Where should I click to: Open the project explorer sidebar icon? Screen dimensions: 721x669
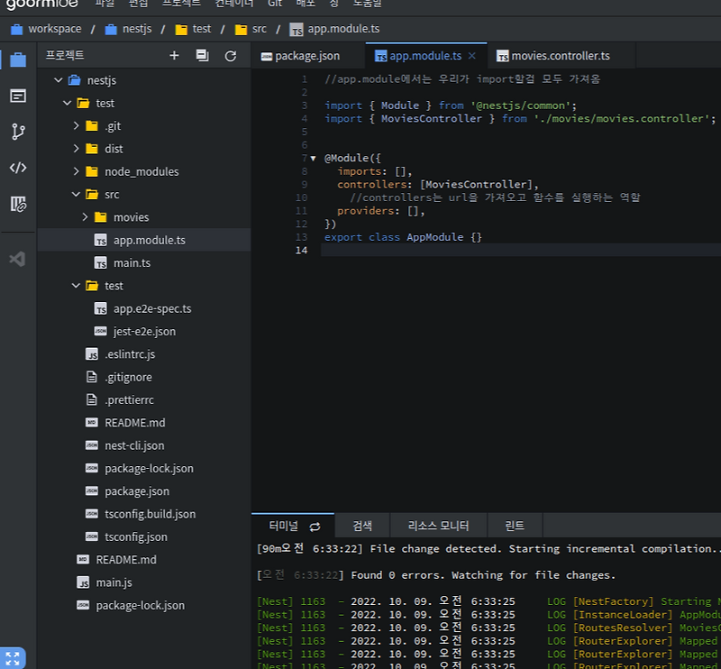pos(17,59)
